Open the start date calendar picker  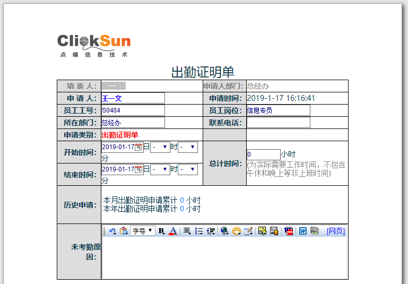[138, 147]
